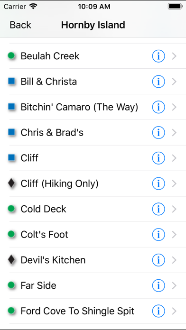The width and height of the screenshot is (186, 330).
Task: Open info for Ford Cove To Shingle Spit
Action: (x=158, y=311)
